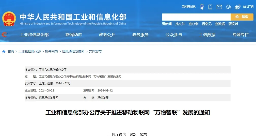Open 信息通信发展司 in the breadcrumb
This screenshot has width=256, height=138.
pos(73,51)
